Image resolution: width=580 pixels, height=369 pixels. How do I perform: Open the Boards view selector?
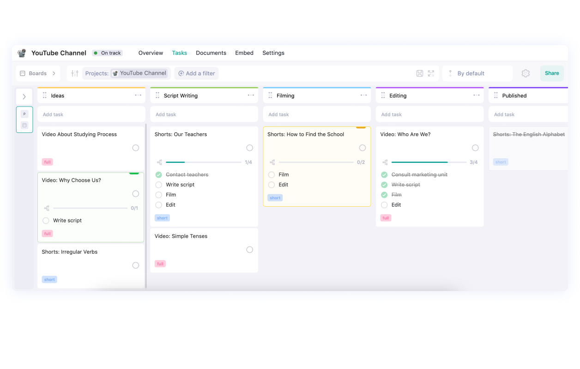[x=38, y=73]
